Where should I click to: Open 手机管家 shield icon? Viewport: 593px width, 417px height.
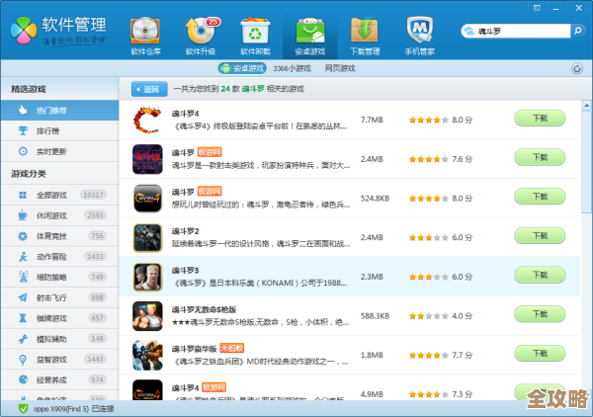tap(420, 37)
